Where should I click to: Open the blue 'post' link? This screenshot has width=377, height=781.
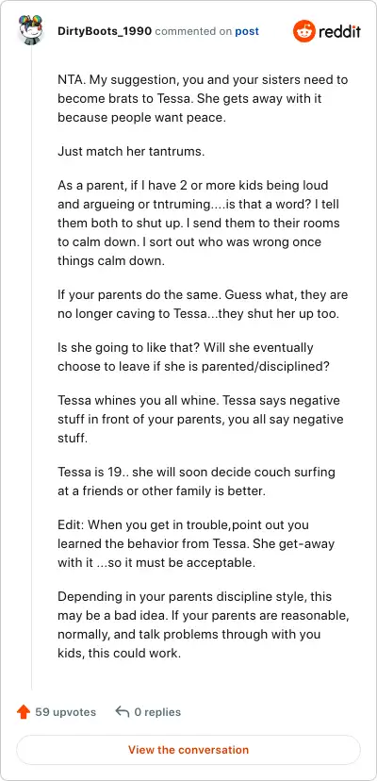(247, 31)
